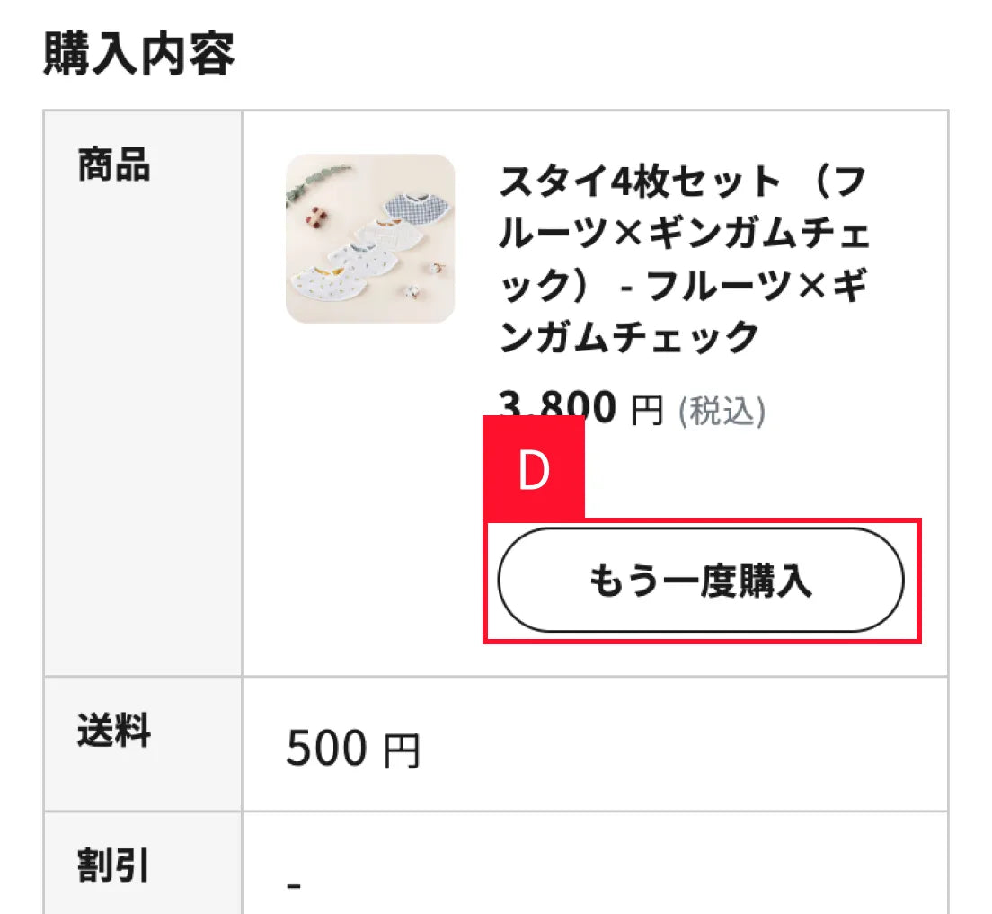
Task: Click the ンガムチェック final title line
Action: click(629, 336)
